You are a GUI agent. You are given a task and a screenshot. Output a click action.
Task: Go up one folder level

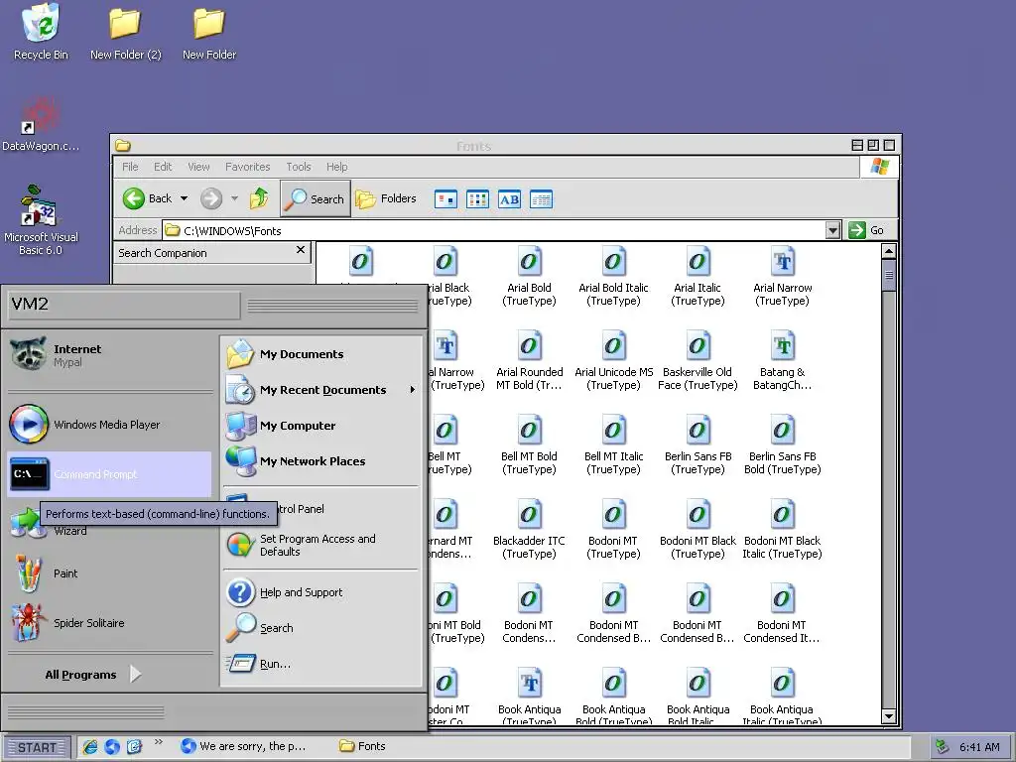click(x=259, y=198)
